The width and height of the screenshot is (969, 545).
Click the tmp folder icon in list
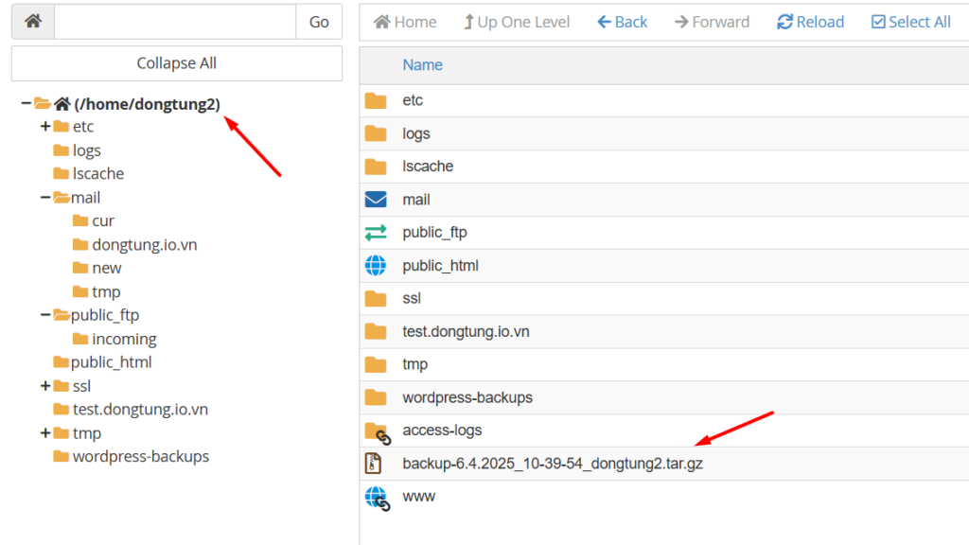tap(376, 364)
